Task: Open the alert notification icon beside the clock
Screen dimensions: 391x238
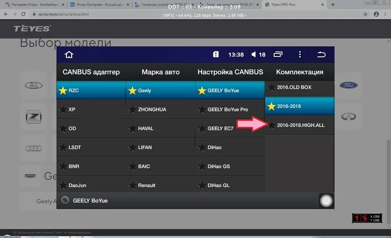Action: [215, 54]
